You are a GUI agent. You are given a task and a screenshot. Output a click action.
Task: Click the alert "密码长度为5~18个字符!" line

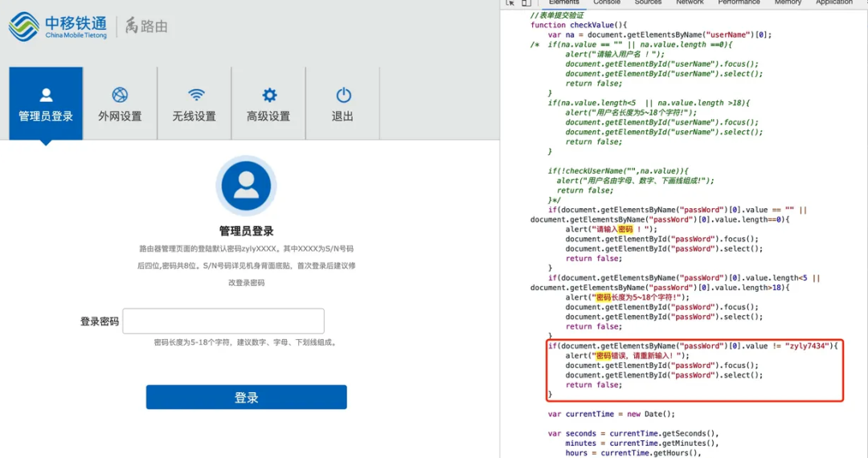tap(627, 297)
